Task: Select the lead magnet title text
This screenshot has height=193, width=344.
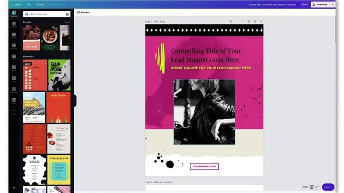Action: [206, 55]
